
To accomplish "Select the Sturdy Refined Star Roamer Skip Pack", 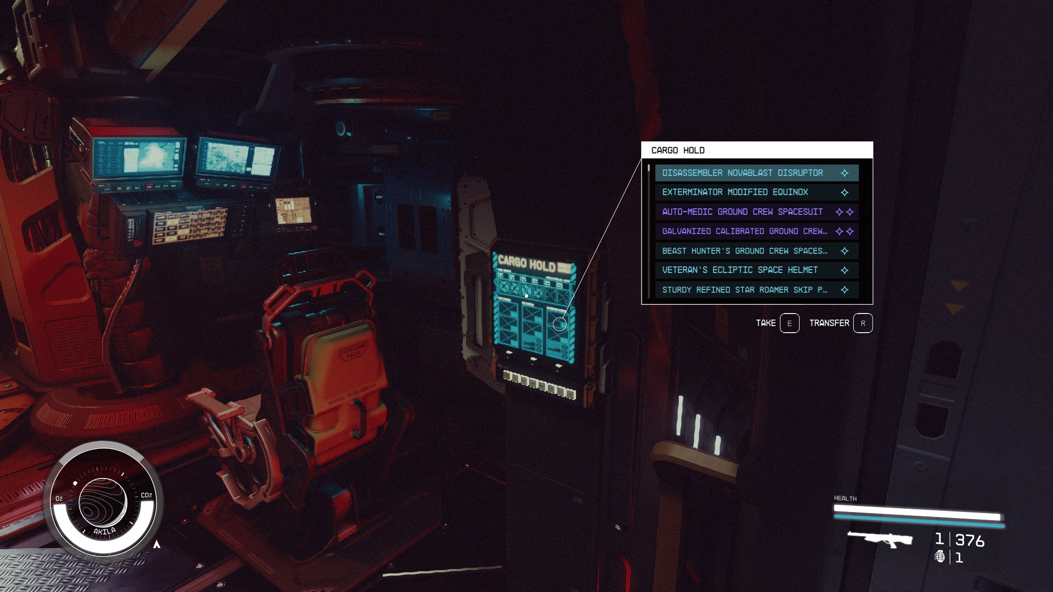I will click(x=745, y=289).
